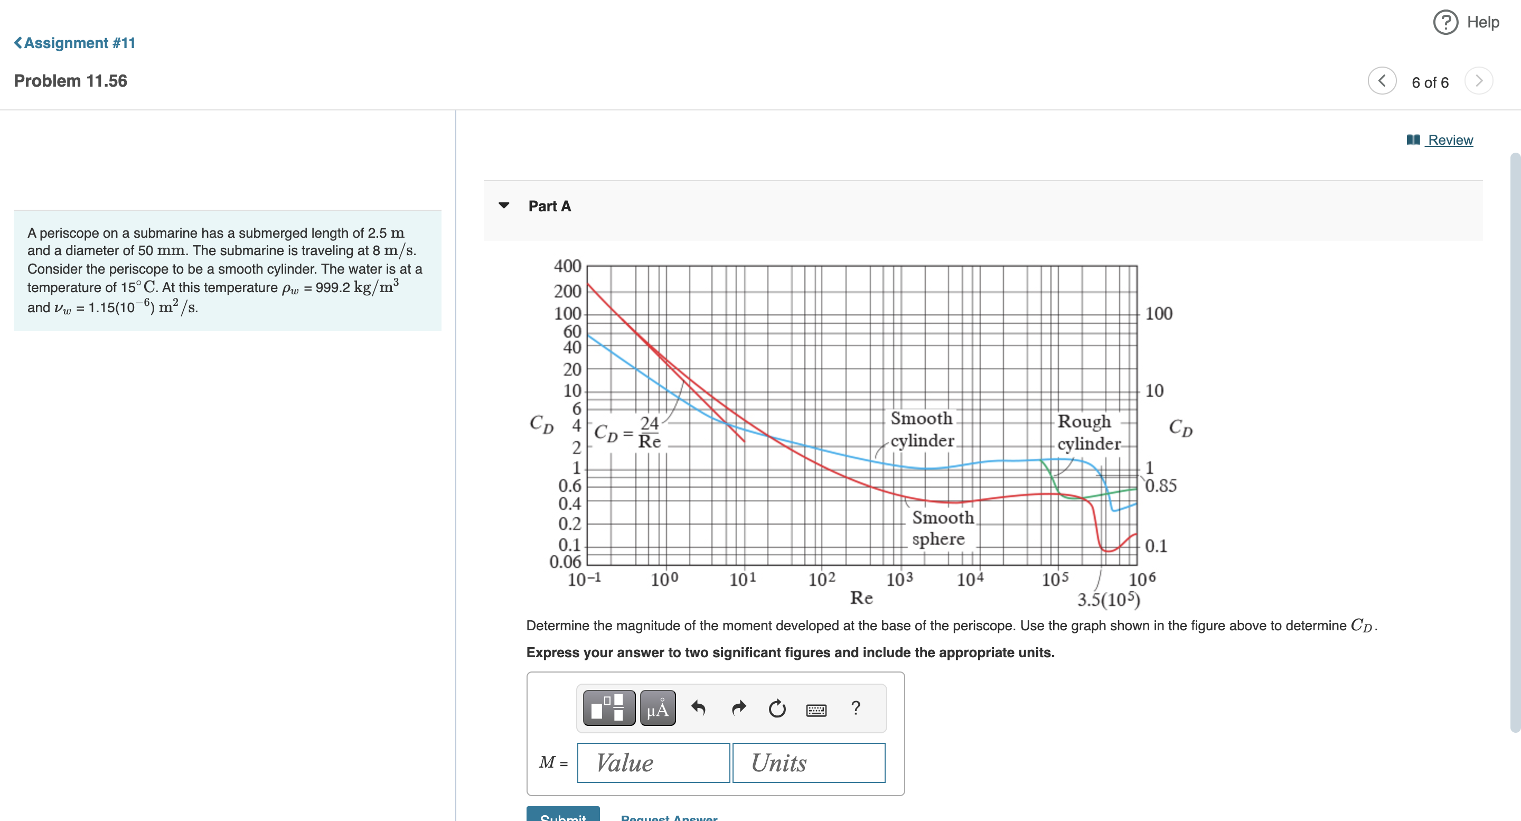Redo the last answer edit
The width and height of the screenshot is (1521, 821).
tap(738, 707)
